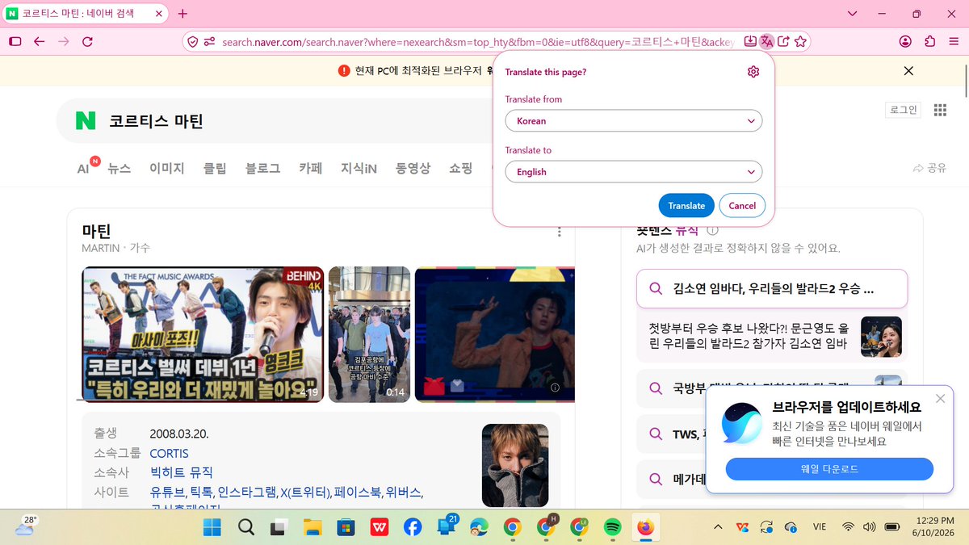Image resolution: width=969 pixels, height=545 pixels.
Task: Open the VIE input language indicator
Action: click(819, 527)
